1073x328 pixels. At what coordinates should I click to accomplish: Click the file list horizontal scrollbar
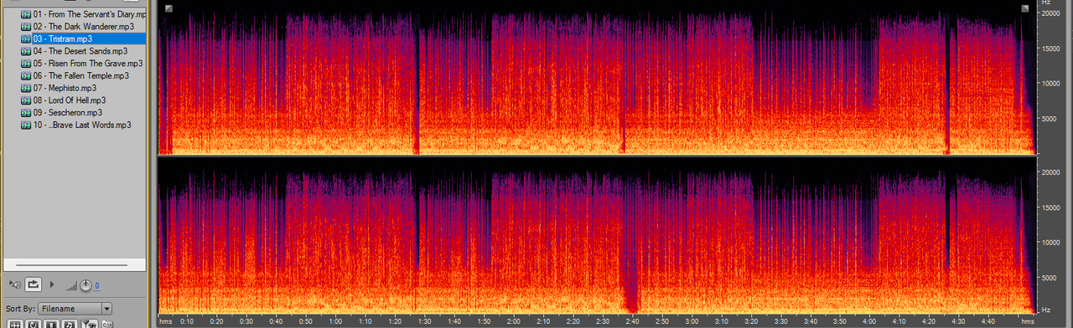coord(71,265)
